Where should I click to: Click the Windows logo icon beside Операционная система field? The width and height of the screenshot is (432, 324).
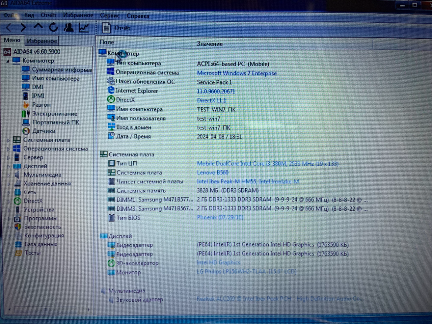111,71
